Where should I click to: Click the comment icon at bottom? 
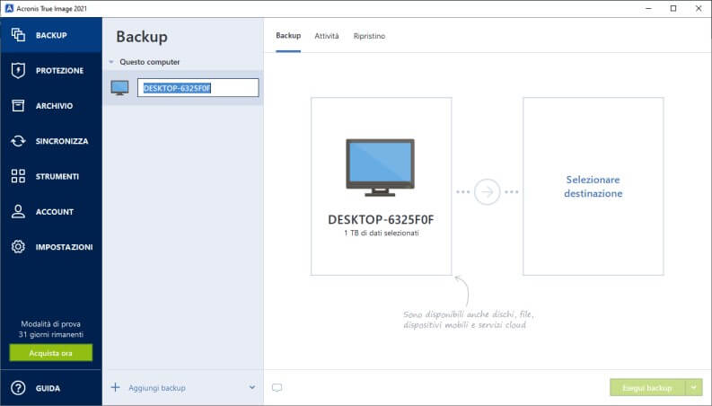(277, 388)
